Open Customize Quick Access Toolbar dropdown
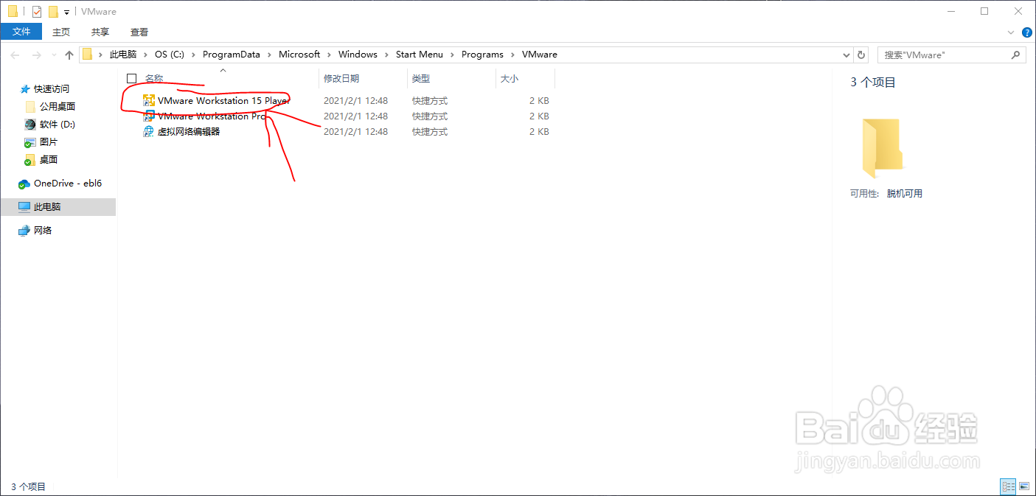1036x496 pixels. (66, 13)
